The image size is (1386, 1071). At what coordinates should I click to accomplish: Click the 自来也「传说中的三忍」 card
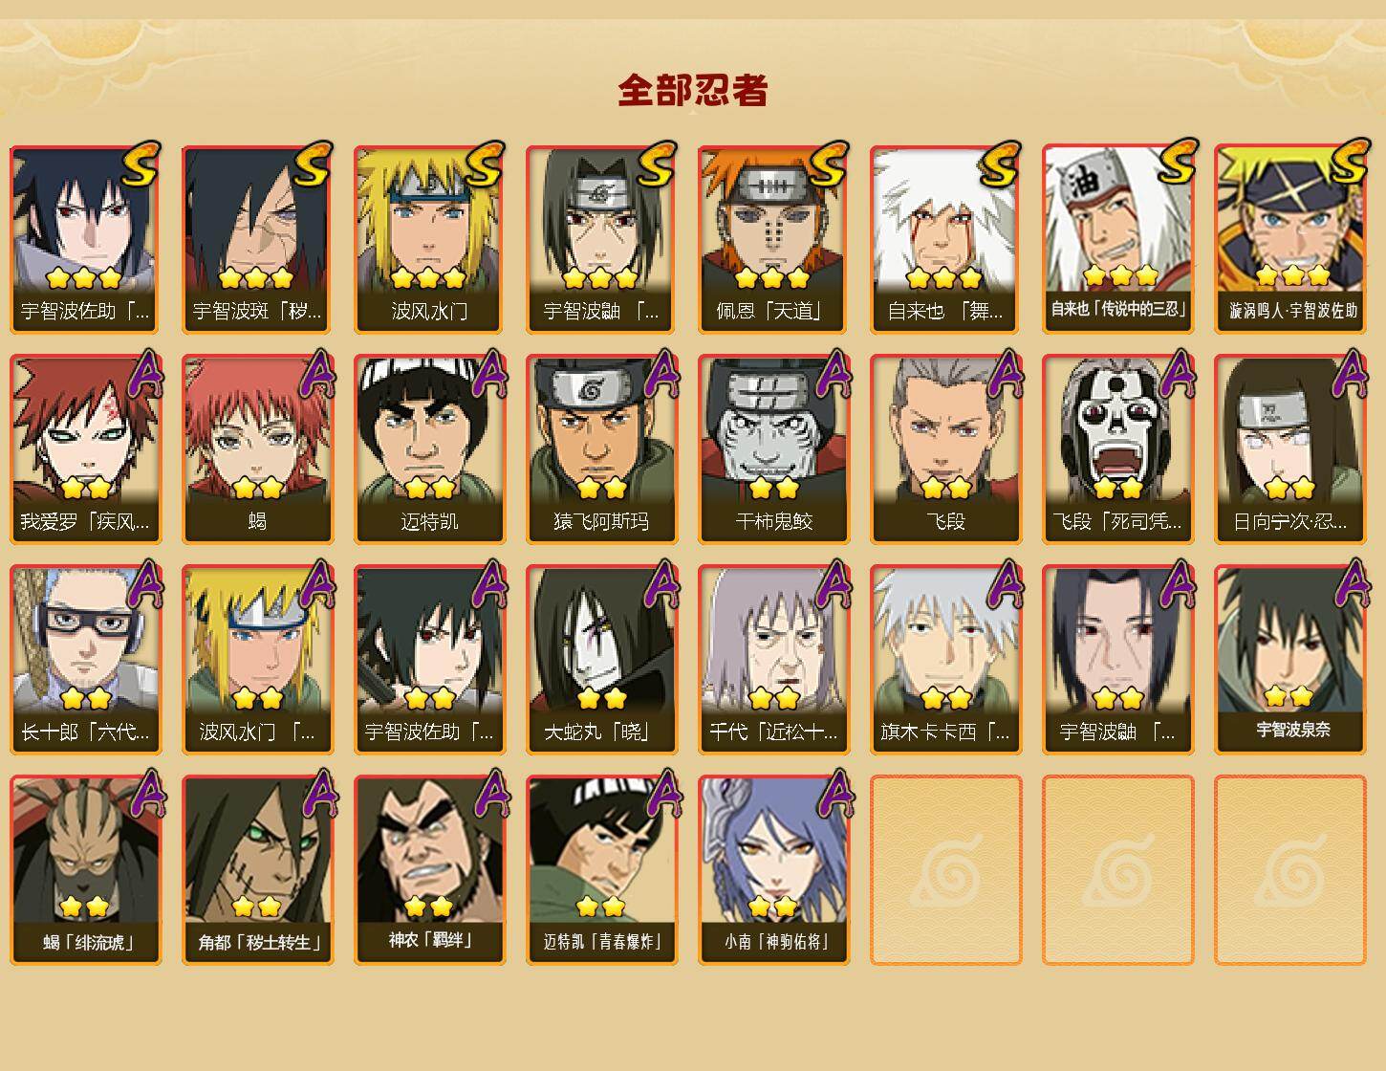pos(1117,239)
